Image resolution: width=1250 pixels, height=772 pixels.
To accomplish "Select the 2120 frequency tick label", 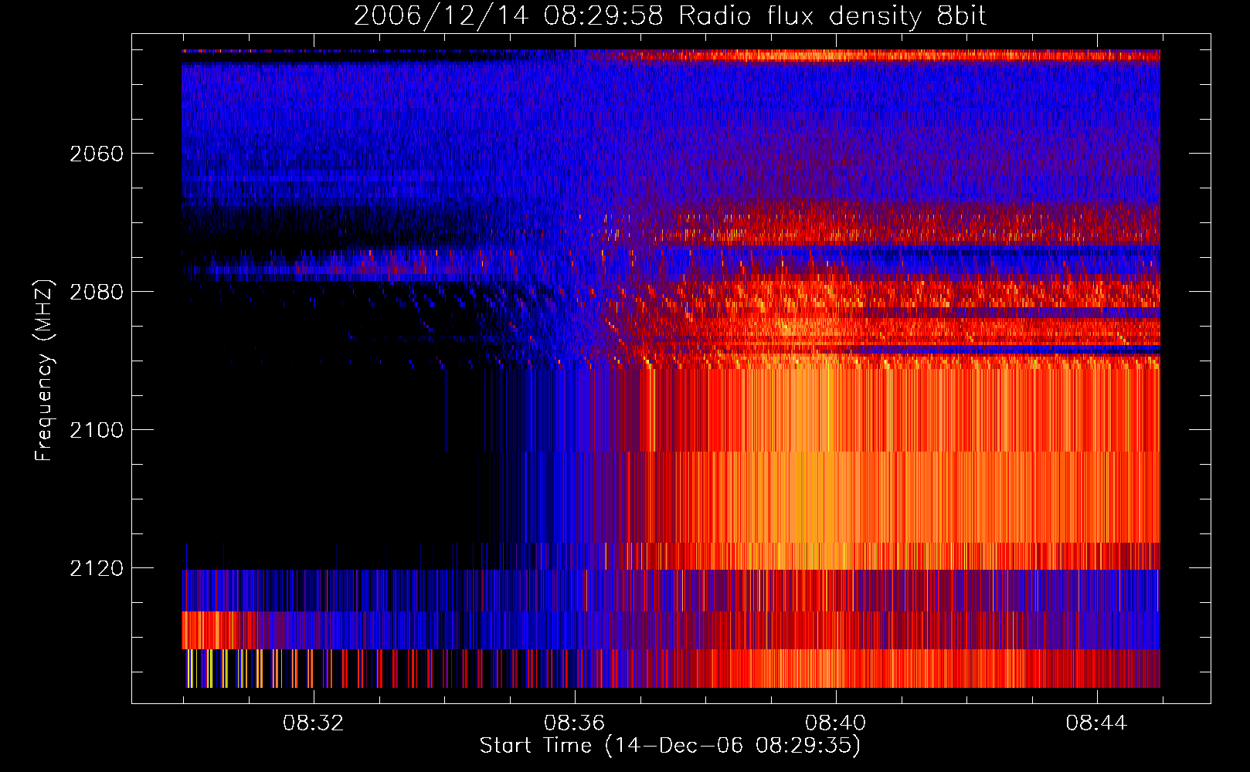I will pos(97,568).
